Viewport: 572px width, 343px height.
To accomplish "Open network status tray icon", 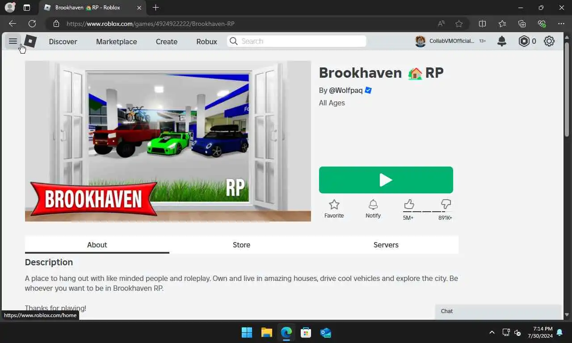I will [506, 332].
